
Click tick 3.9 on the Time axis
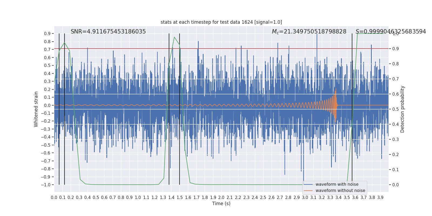click(380, 198)
